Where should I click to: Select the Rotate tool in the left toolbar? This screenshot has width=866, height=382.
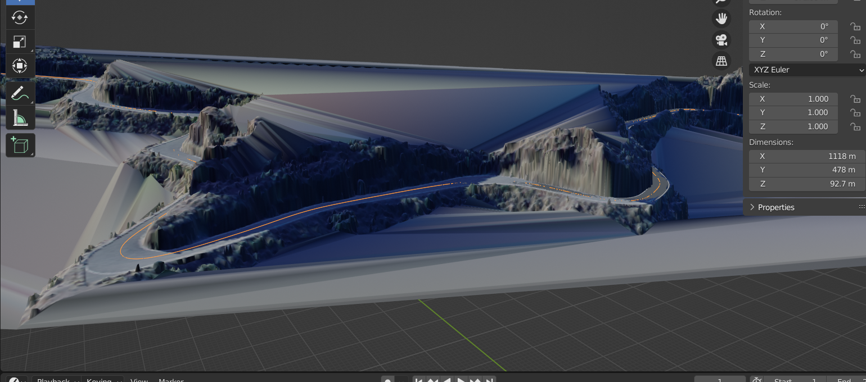coord(20,17)
